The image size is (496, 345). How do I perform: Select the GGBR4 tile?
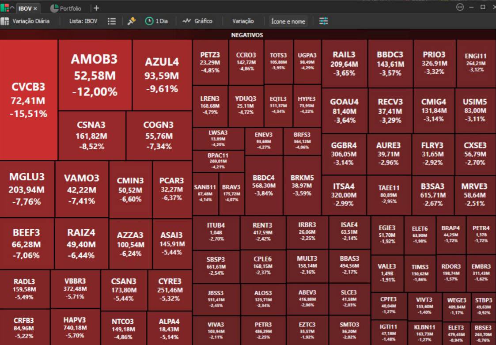tap(344, 154)
